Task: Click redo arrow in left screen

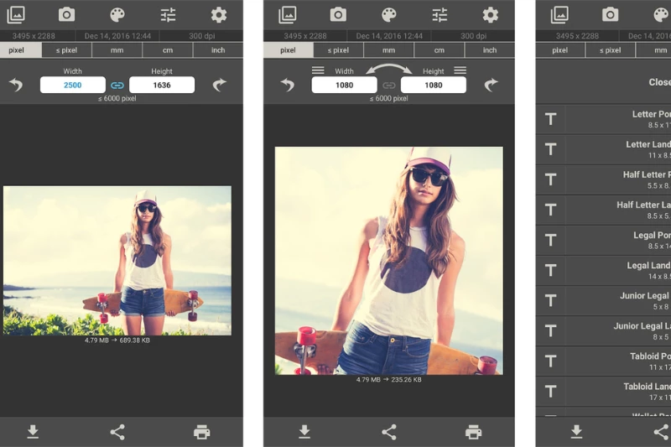Action: [x=219, y=85]
